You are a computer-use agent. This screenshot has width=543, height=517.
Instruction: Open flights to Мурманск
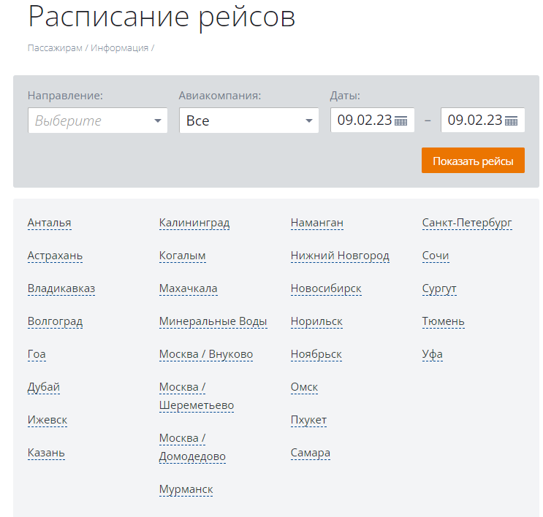click(186, 489)
